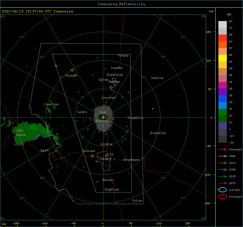Click the slate-purple swatch below 10 dBZ
Image resolution: width=243 pixels, height=227 pixels.
point(222,126)
